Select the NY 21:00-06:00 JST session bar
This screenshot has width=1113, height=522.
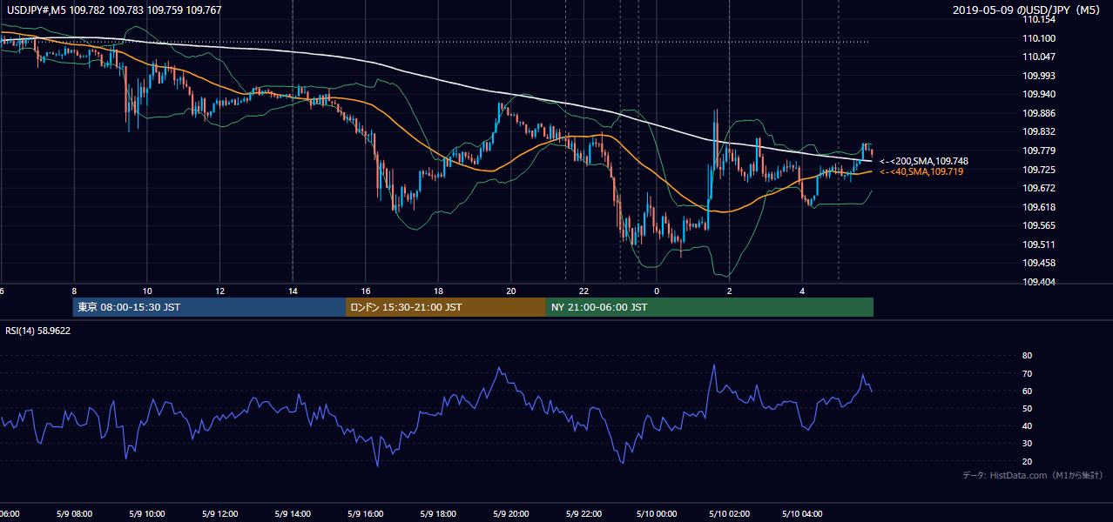pyautogui.click(x=710, y=307)
